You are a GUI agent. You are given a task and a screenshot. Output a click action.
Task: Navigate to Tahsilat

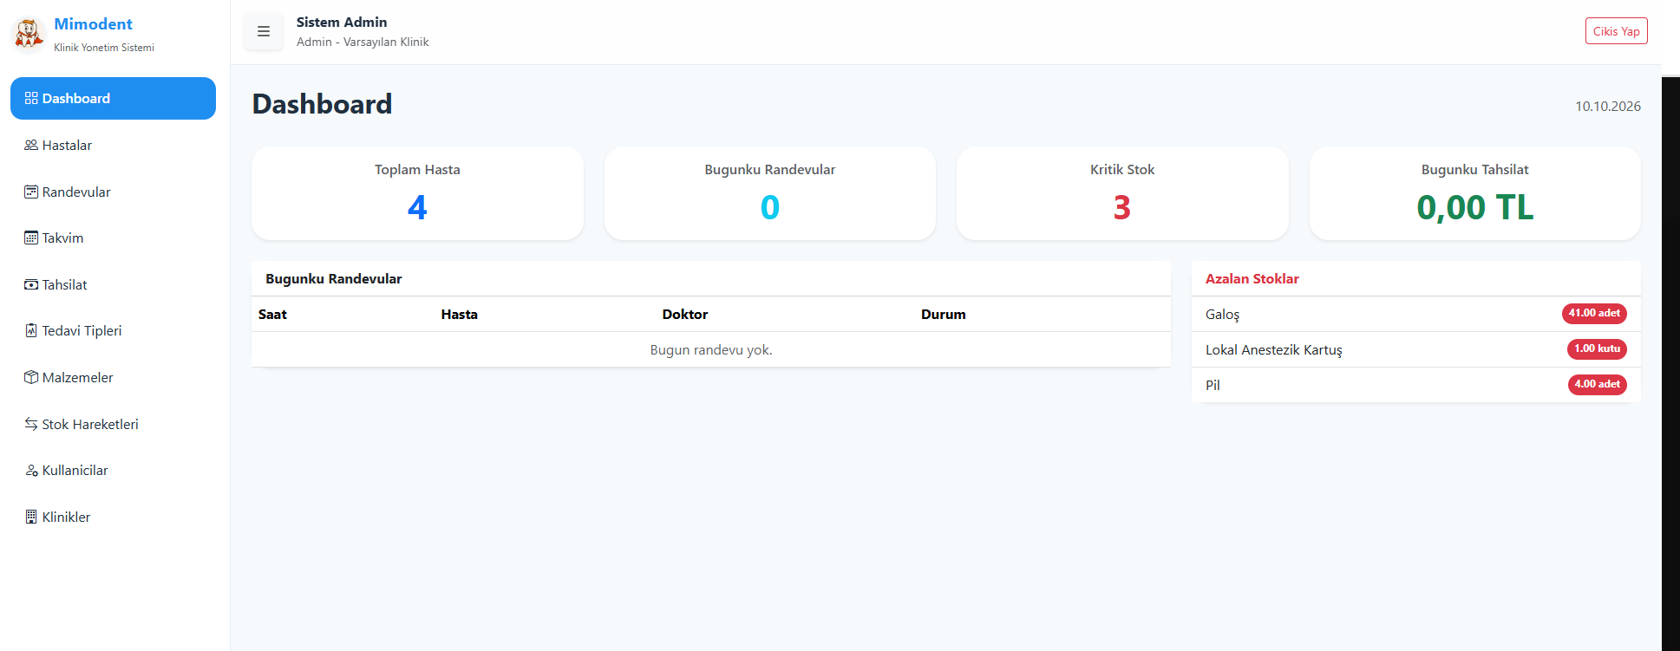coord(113,284)
